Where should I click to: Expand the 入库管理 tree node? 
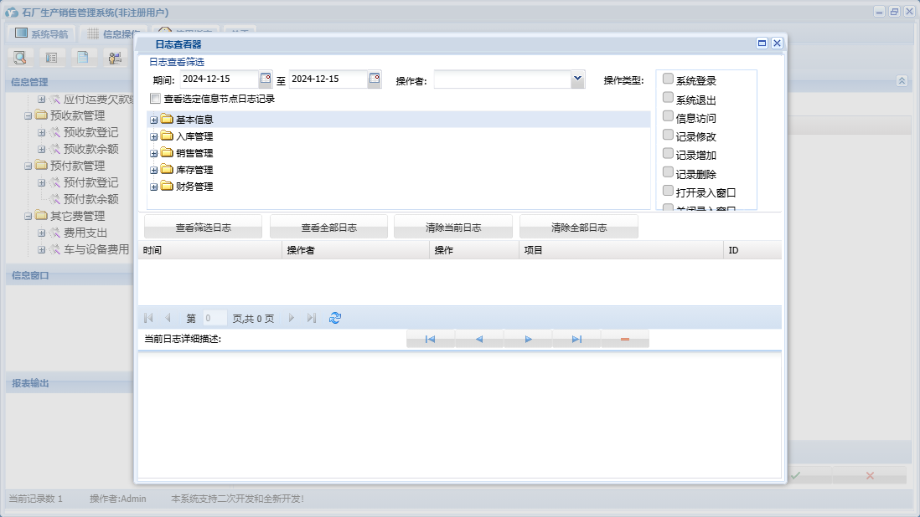click(153, 136)
